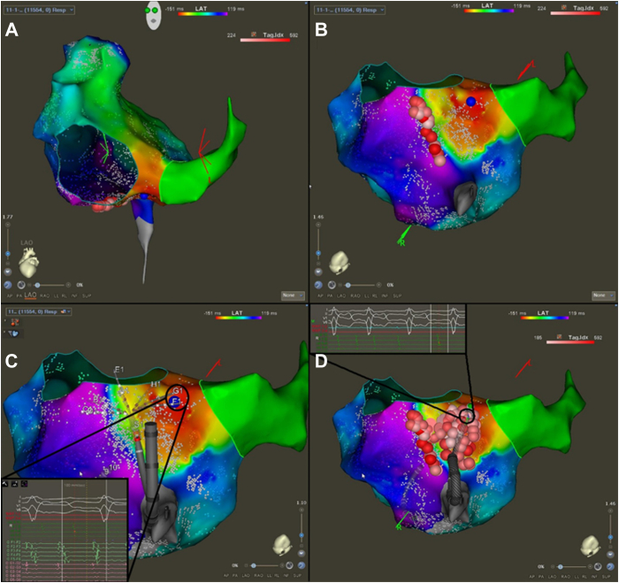Open the map selector dropdown in panel A
Image resolution: width=619 pixels, height=583 pixels.
pos(39,10)
